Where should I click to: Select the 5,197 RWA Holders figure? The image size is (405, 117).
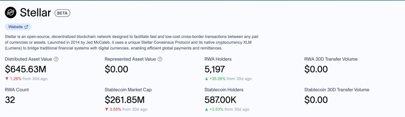click(215, 69)
